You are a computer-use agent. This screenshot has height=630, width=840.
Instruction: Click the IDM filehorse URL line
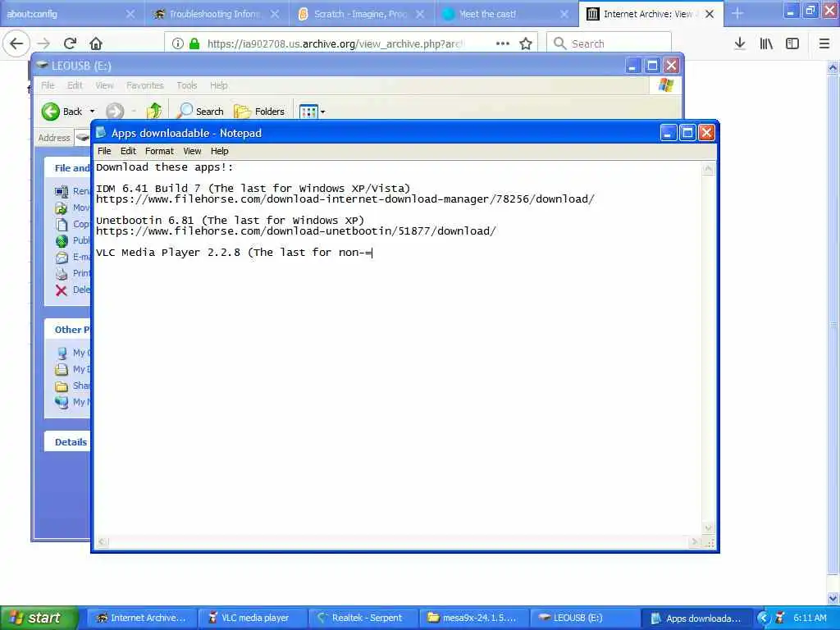pos(345,199)
